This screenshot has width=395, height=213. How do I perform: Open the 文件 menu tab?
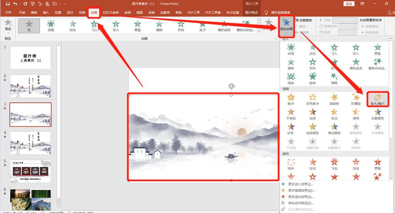coord(8,13)
